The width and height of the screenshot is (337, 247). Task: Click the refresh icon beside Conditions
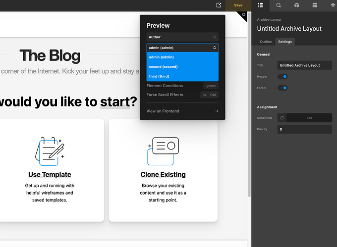[x=282, y=118]
